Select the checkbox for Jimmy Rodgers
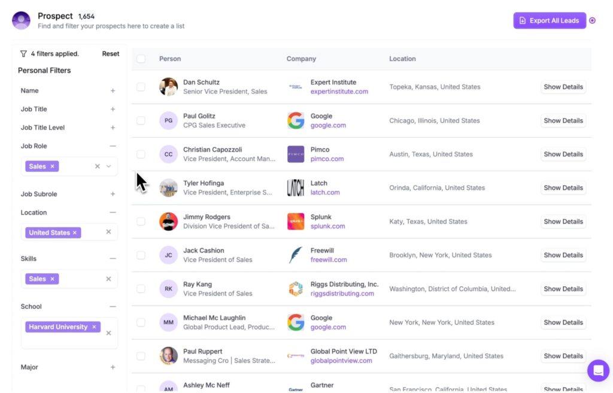613x393 pixels. pyautogui.click(x=141, y=222)
